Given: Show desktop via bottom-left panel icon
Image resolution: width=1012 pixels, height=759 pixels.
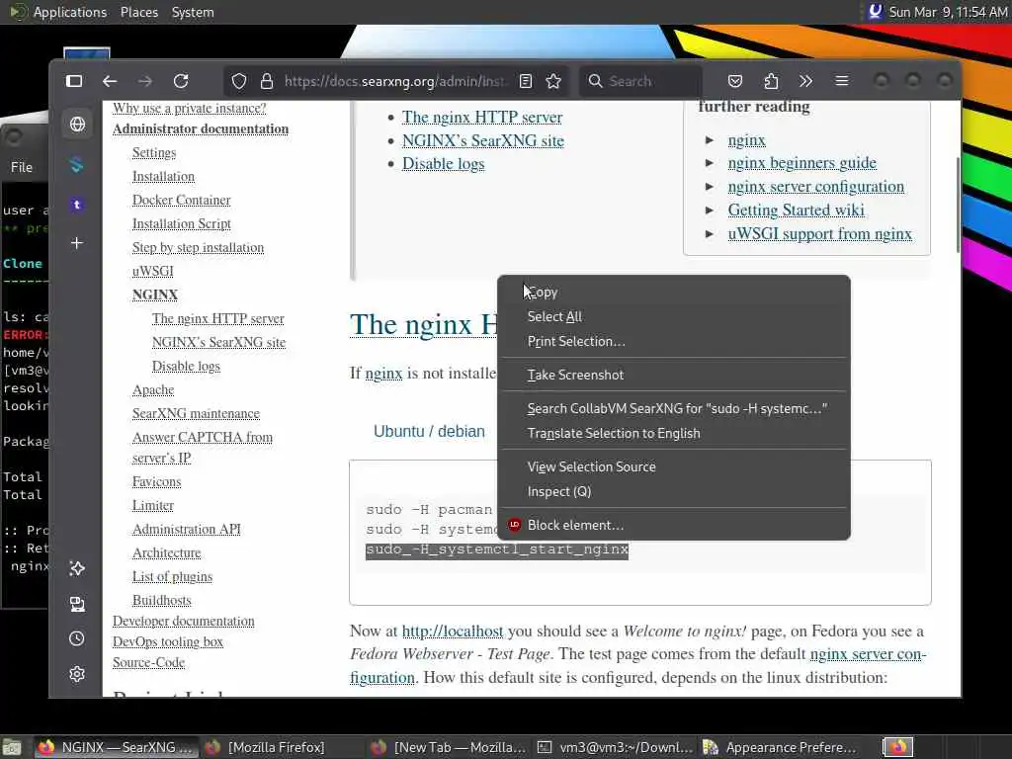Looking at the screenshot, I should pos(11,747).
